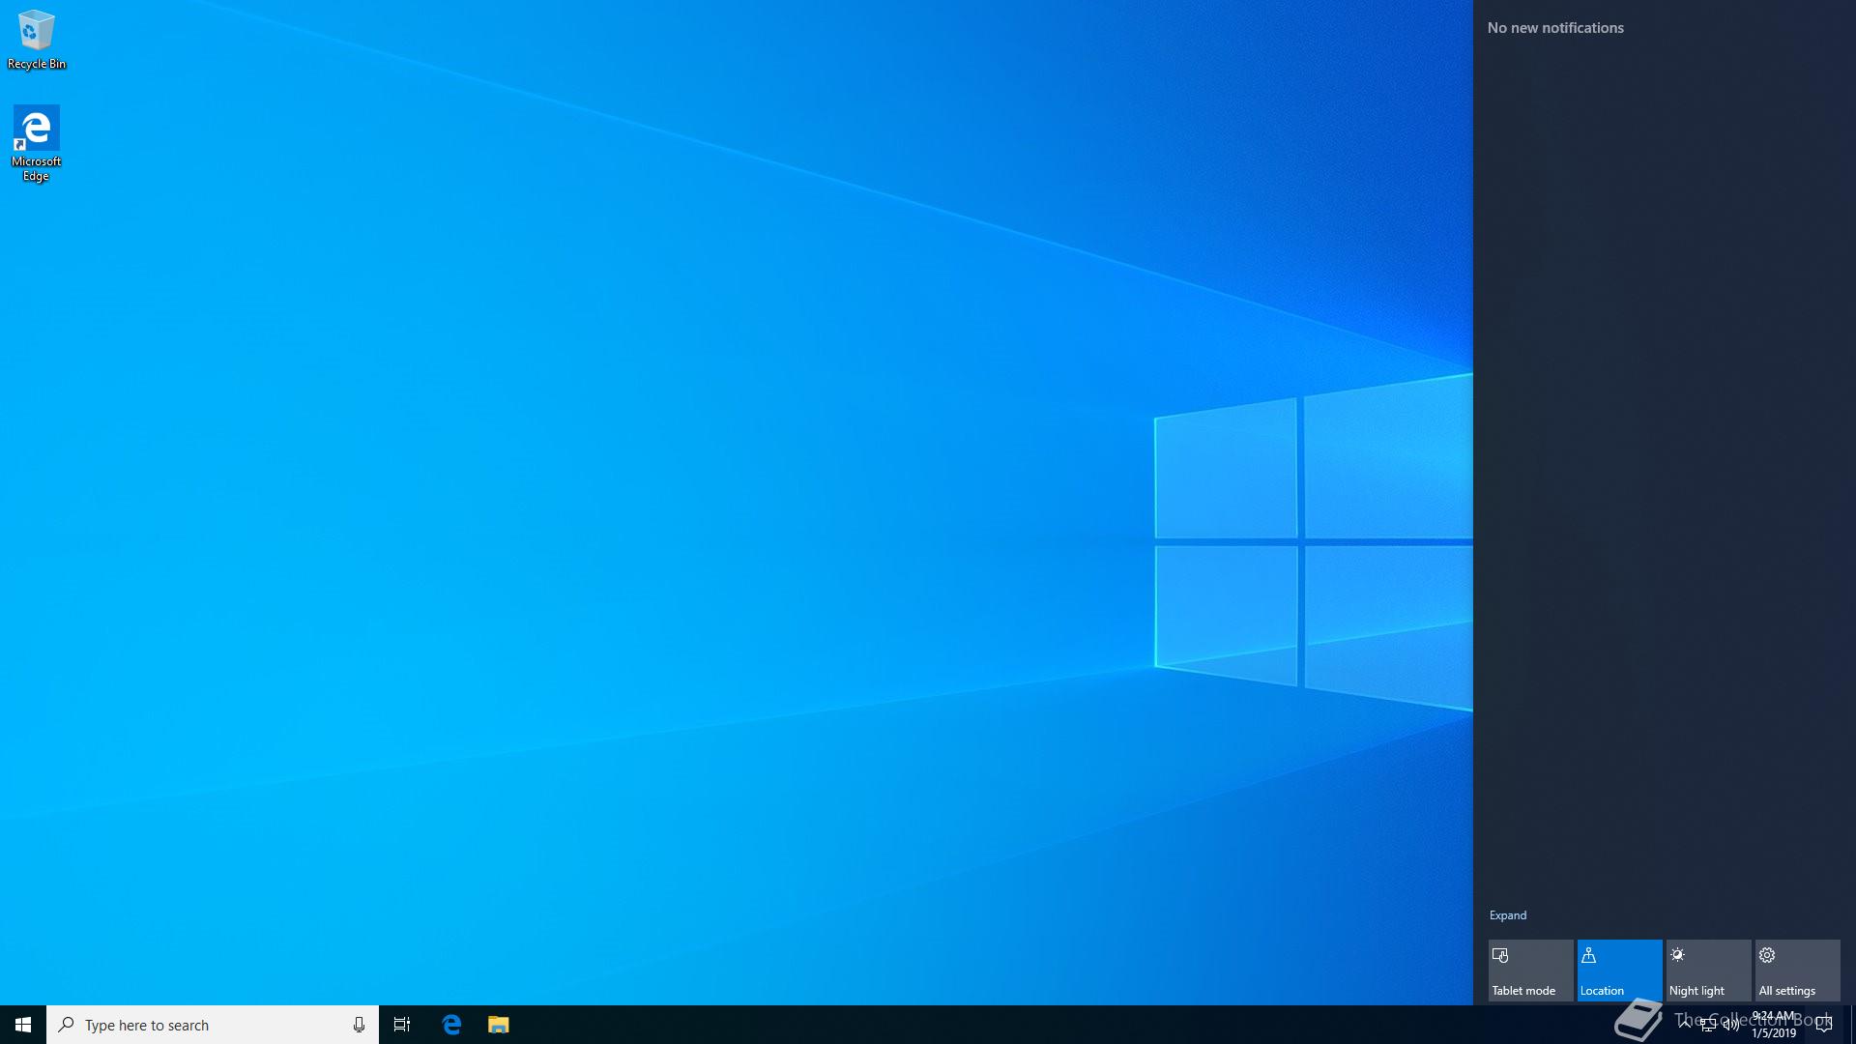This screenshot has height=1044, width=1856.
Task: Click the network icon in system tray
Action: [x=1708, y=1025]
